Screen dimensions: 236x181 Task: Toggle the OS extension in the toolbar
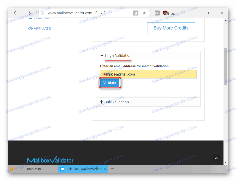coord(157,13)
